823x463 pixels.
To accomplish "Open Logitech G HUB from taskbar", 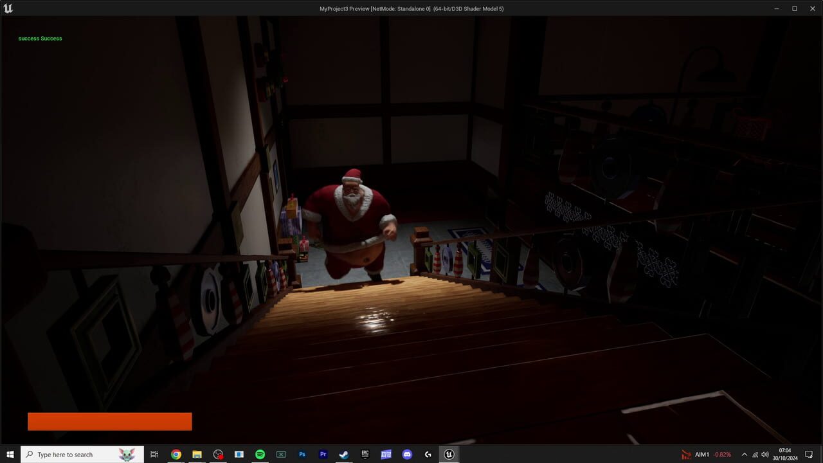I will click(x=428, y=455).
